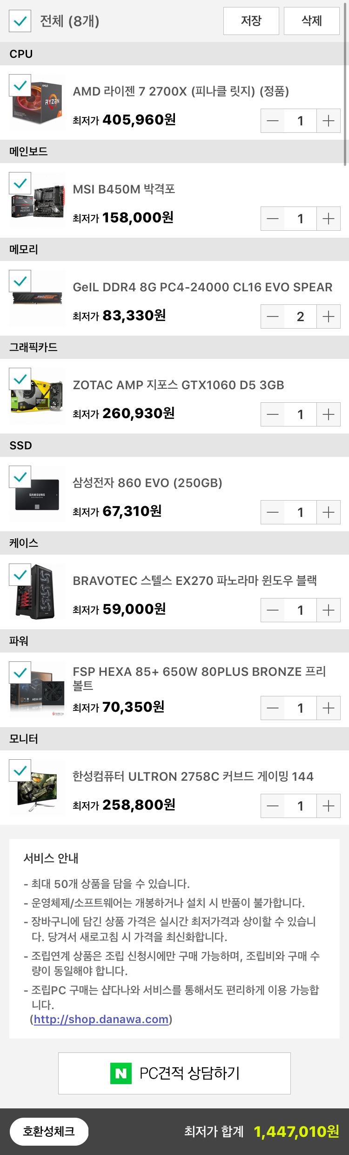
Task: Open the shop.danawa.com link
Action: (x=101, y=1019)
